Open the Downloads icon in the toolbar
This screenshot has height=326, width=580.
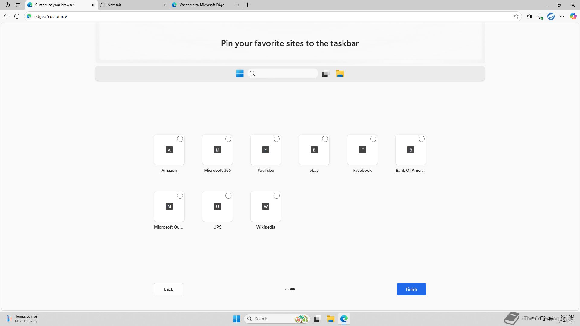pos(540,16)
